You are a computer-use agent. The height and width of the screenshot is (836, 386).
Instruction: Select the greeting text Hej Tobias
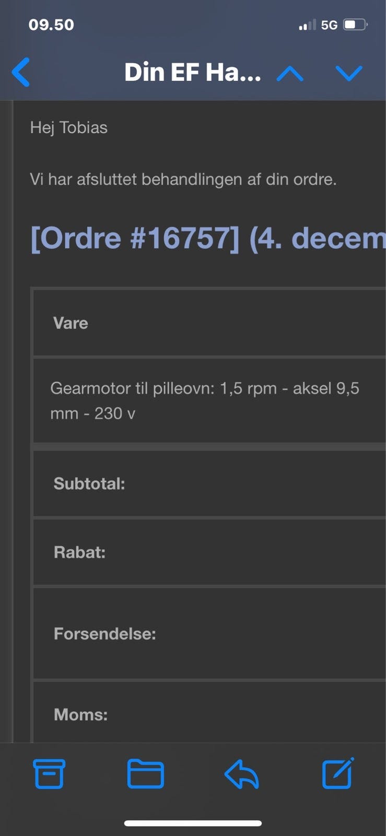coord(68,127)
